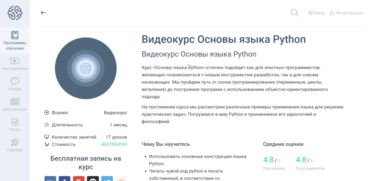This screenshot has width=372, height=181.
Task: Open the Карьера rocket icon
Action: click(15, 145)
